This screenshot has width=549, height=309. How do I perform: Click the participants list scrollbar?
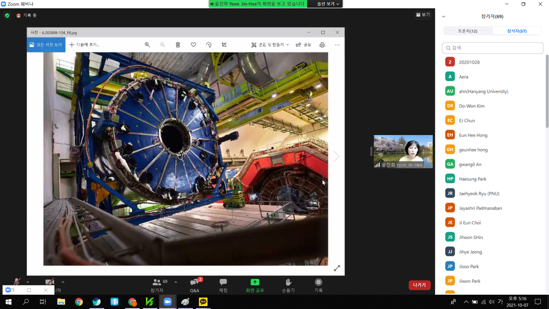click(x=547, y=91)
